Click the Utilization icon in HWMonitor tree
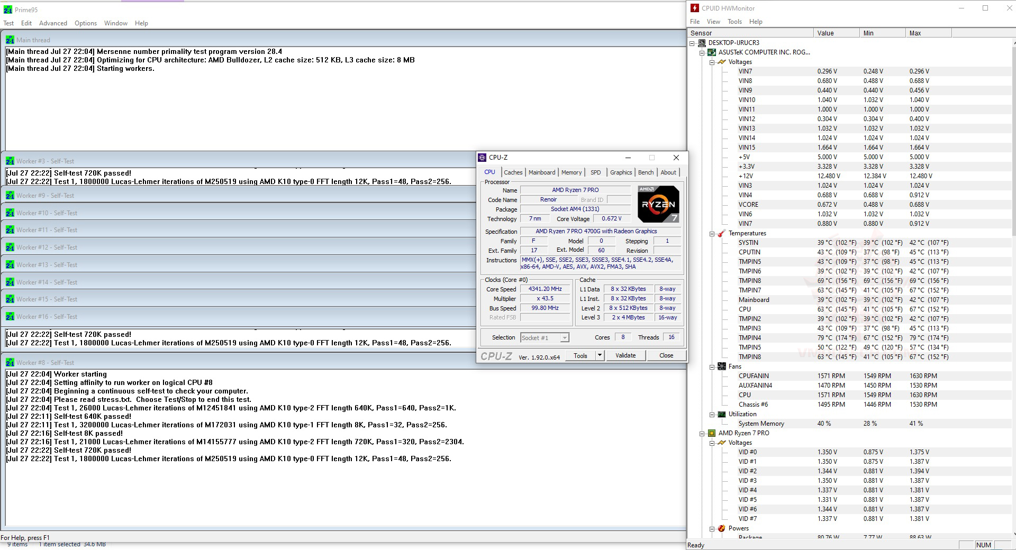Screen dimensions: 1016x550 tap(722, 414)
